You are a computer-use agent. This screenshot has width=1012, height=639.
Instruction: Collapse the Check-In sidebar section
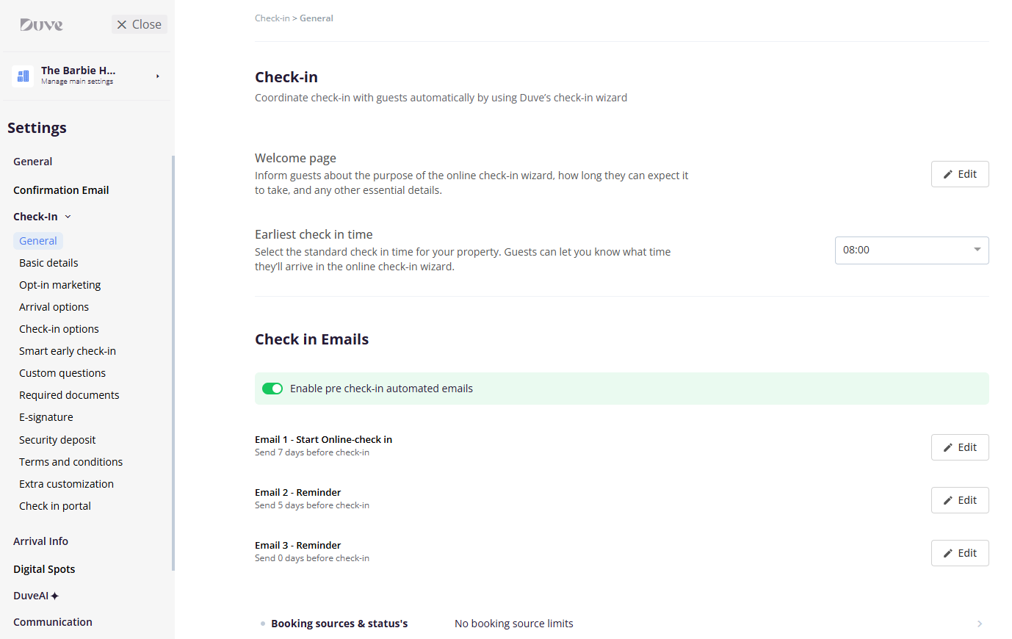[x=68, y=217]
